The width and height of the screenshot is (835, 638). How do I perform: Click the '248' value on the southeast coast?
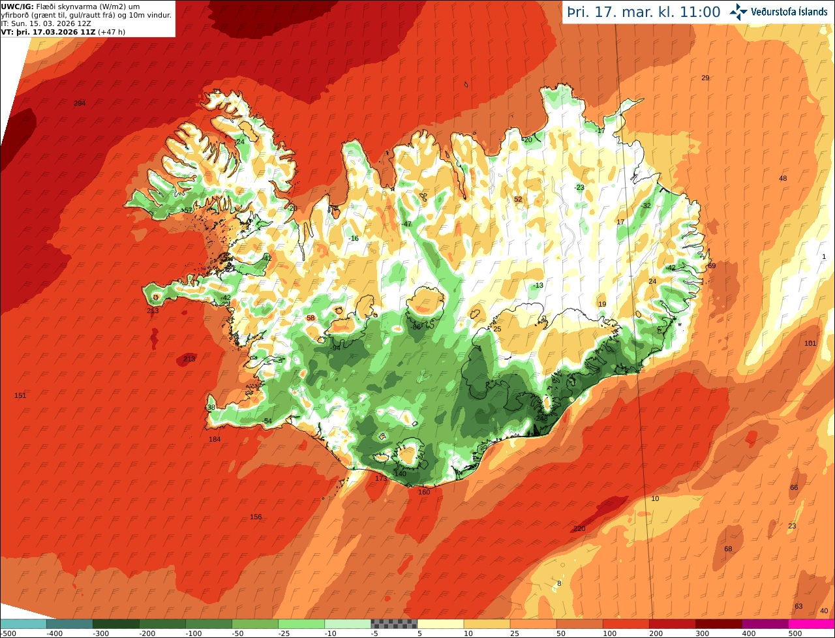click(541, 419)
